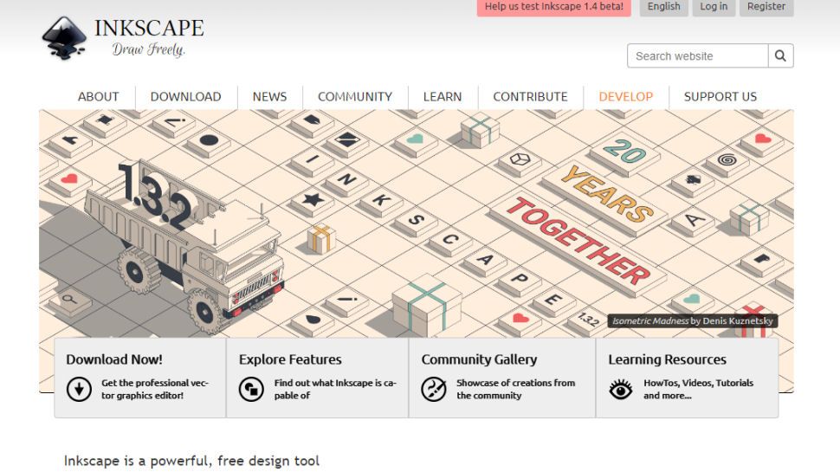Go to the News section
The width and height of the screenshot is (840, 472).
[x=269, y=97]
